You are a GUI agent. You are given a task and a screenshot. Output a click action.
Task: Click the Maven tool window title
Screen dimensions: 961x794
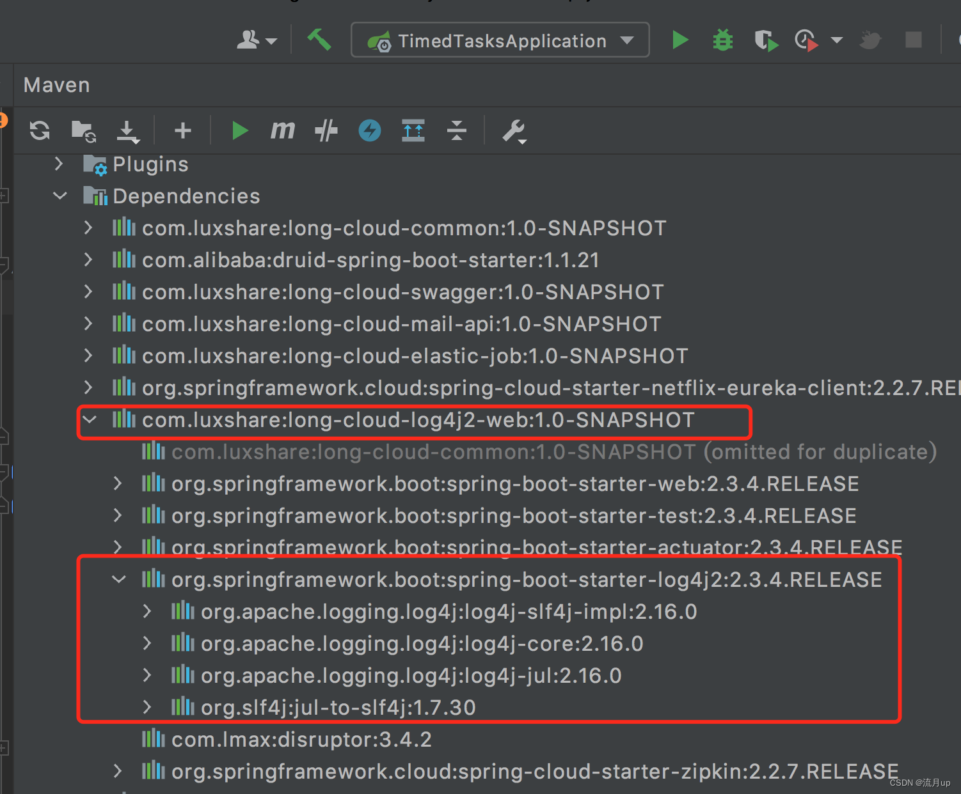[57, 85]
